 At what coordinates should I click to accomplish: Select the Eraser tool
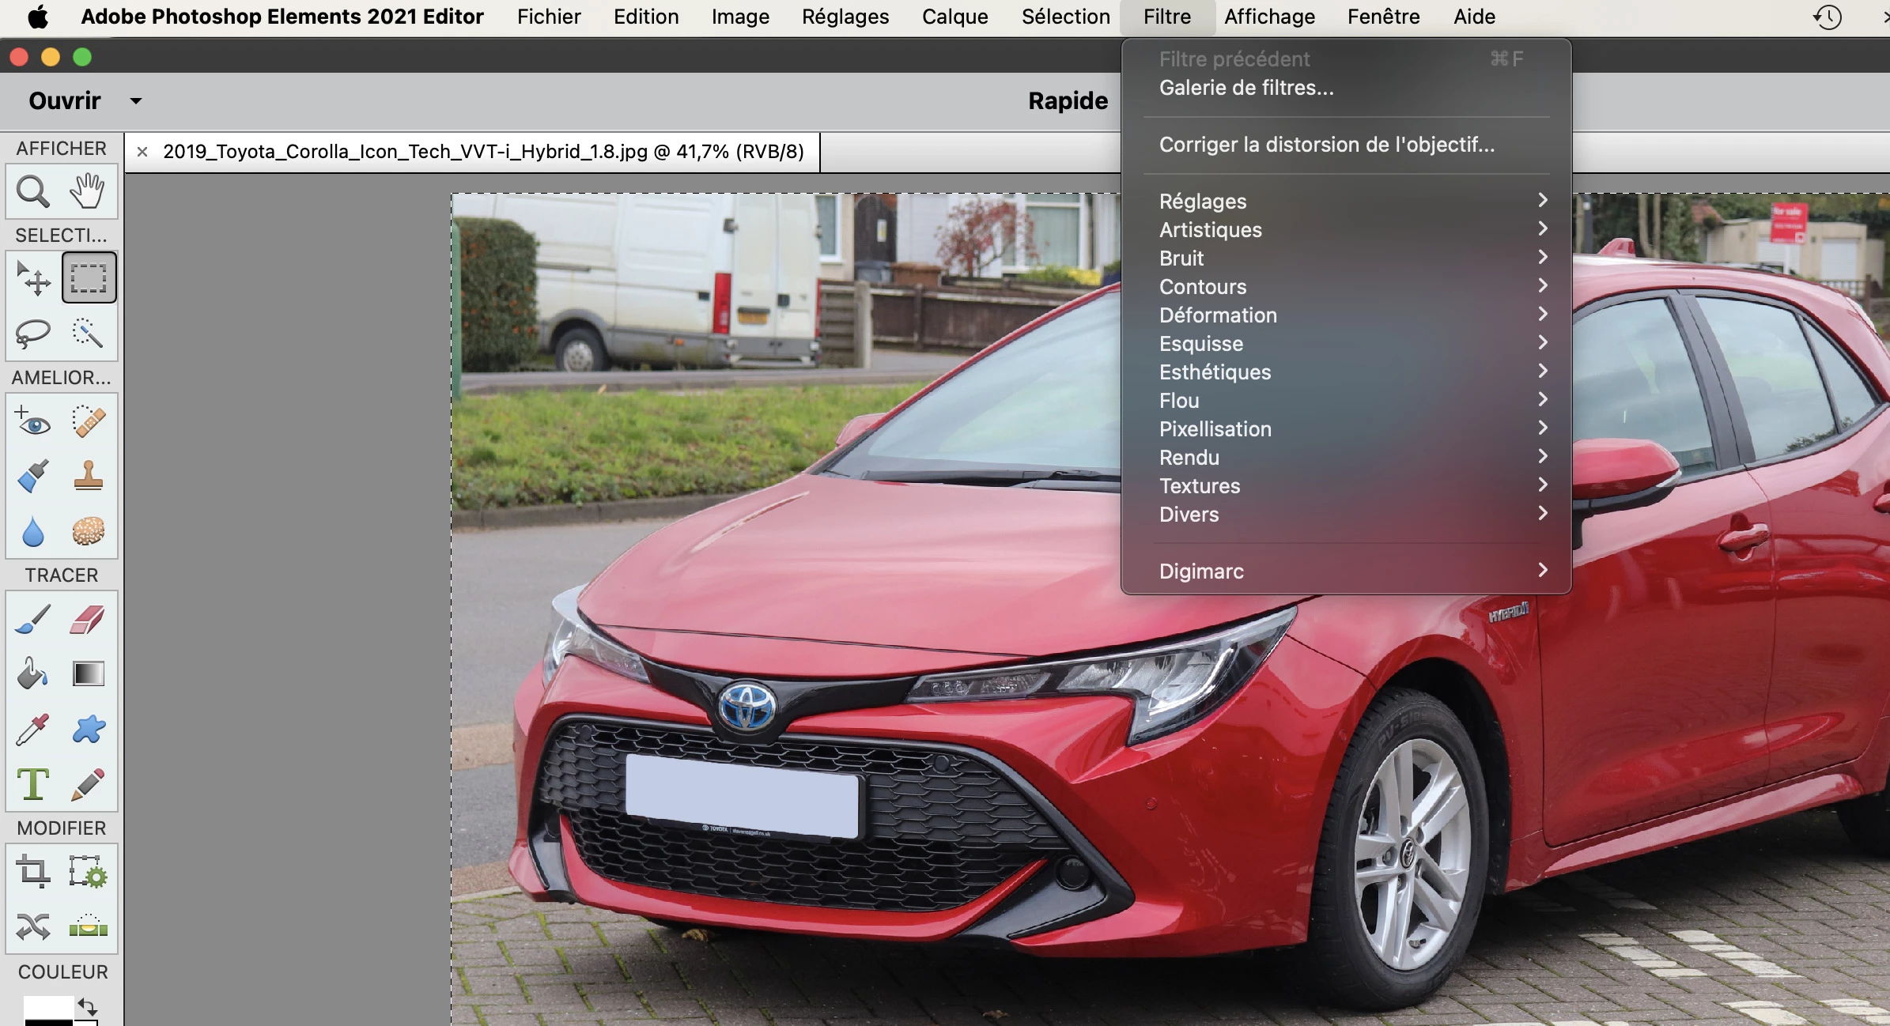pyautogui.click(x=88, y=620)
